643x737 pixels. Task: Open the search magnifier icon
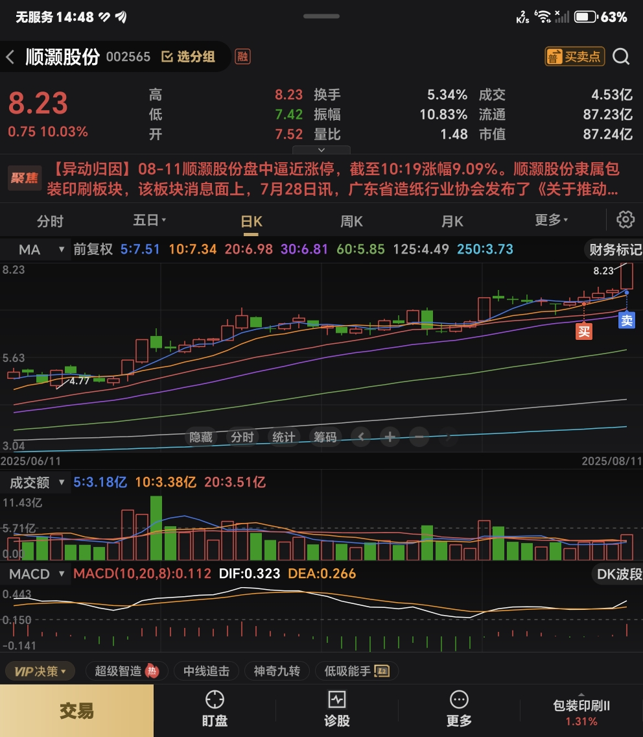(621, 56)
